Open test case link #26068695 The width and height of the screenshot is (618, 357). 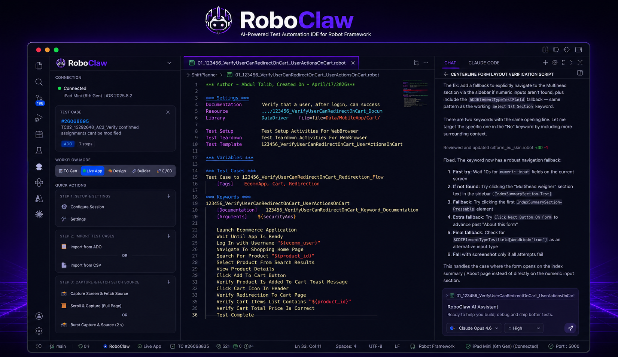[75, 121]
